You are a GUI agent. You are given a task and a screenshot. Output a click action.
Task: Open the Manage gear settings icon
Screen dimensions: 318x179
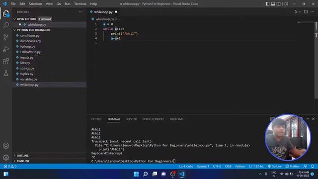click(x=6, y=158)
